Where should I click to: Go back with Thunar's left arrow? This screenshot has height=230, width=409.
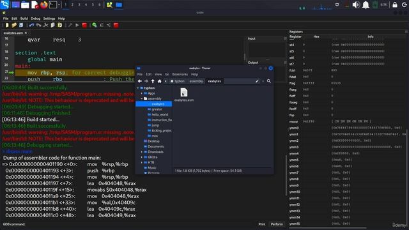(x=140, y=81)
